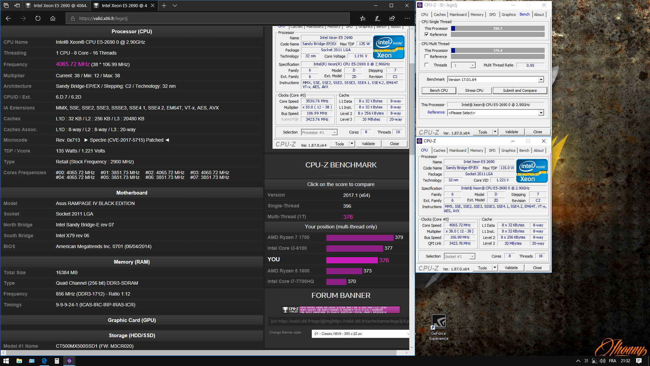Go to the browser home page

[53, 18]
